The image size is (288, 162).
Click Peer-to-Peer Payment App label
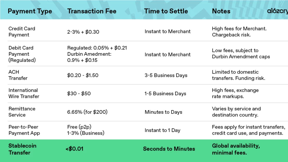tap(24, 130)
